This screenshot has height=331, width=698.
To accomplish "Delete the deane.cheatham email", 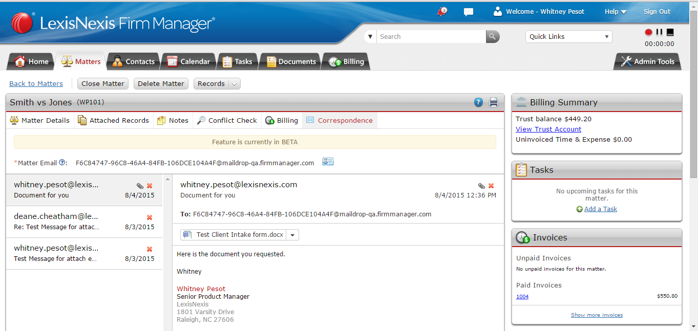I will click(150, 217).
